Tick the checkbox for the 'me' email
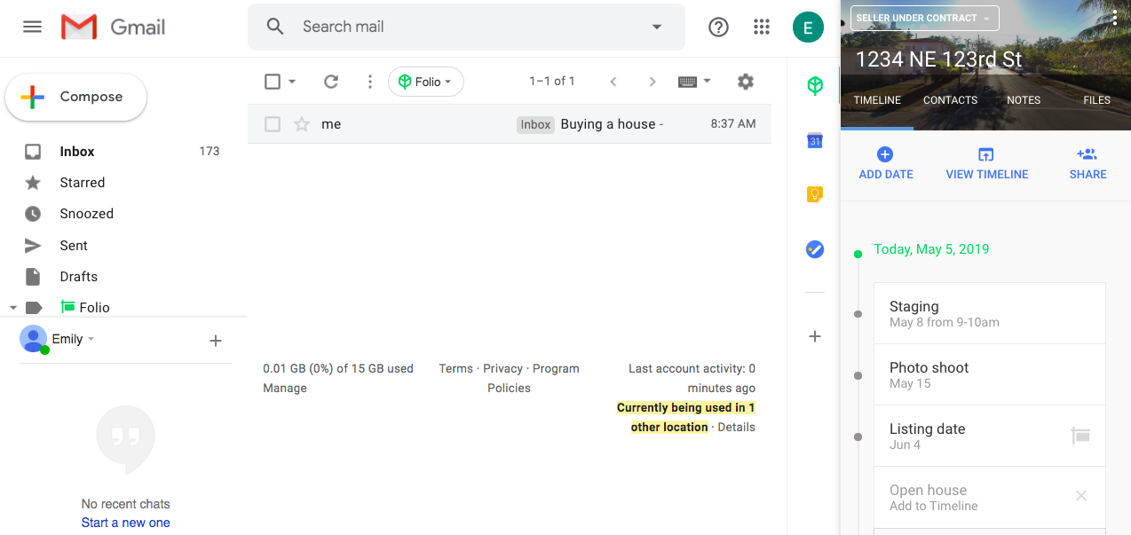 (x=273, y=124)
